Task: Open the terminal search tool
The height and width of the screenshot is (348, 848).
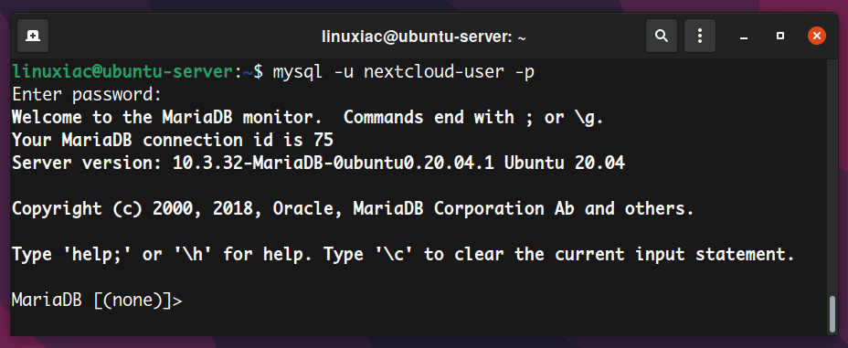Action: click(x=662, y=36)
